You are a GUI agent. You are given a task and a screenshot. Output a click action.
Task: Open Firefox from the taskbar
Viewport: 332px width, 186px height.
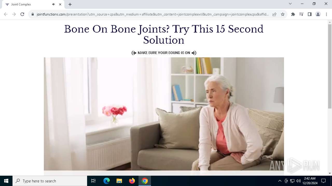click(x=132, y=181)
